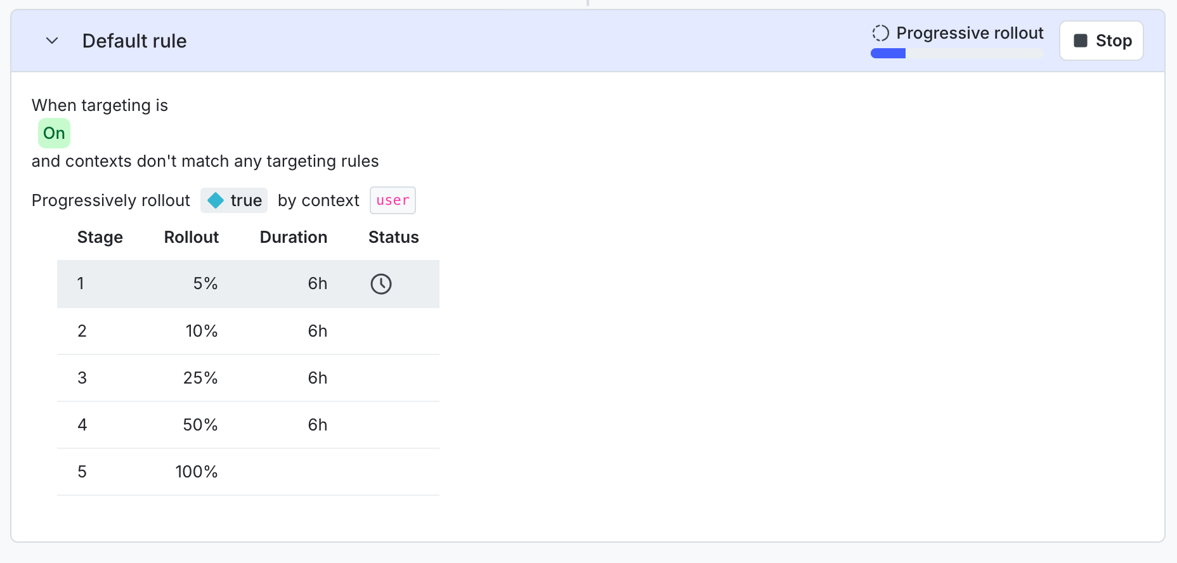Click the progressive rollout spinner icon
This screenshot has width=1177, height=563.
(880, 33)
